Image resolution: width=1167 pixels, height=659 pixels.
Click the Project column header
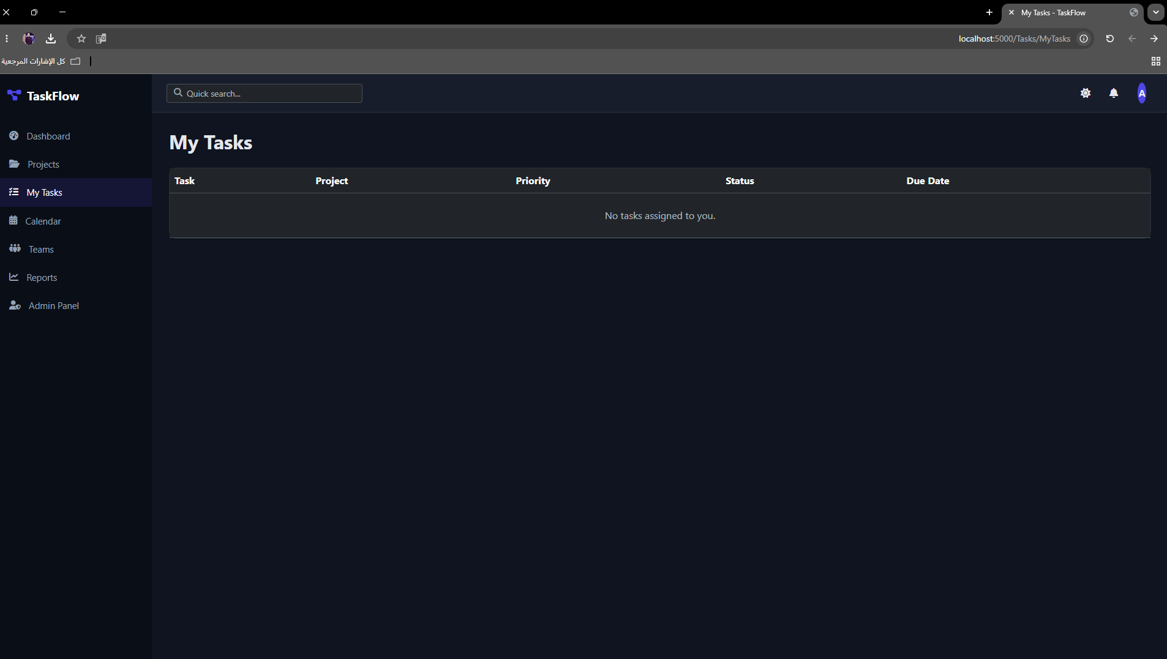pyautogui.click(x=331, y=181)
